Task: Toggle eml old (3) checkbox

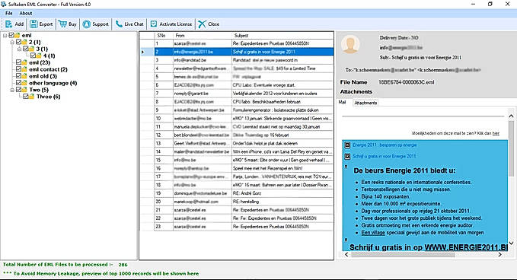Action: point(19,76)
